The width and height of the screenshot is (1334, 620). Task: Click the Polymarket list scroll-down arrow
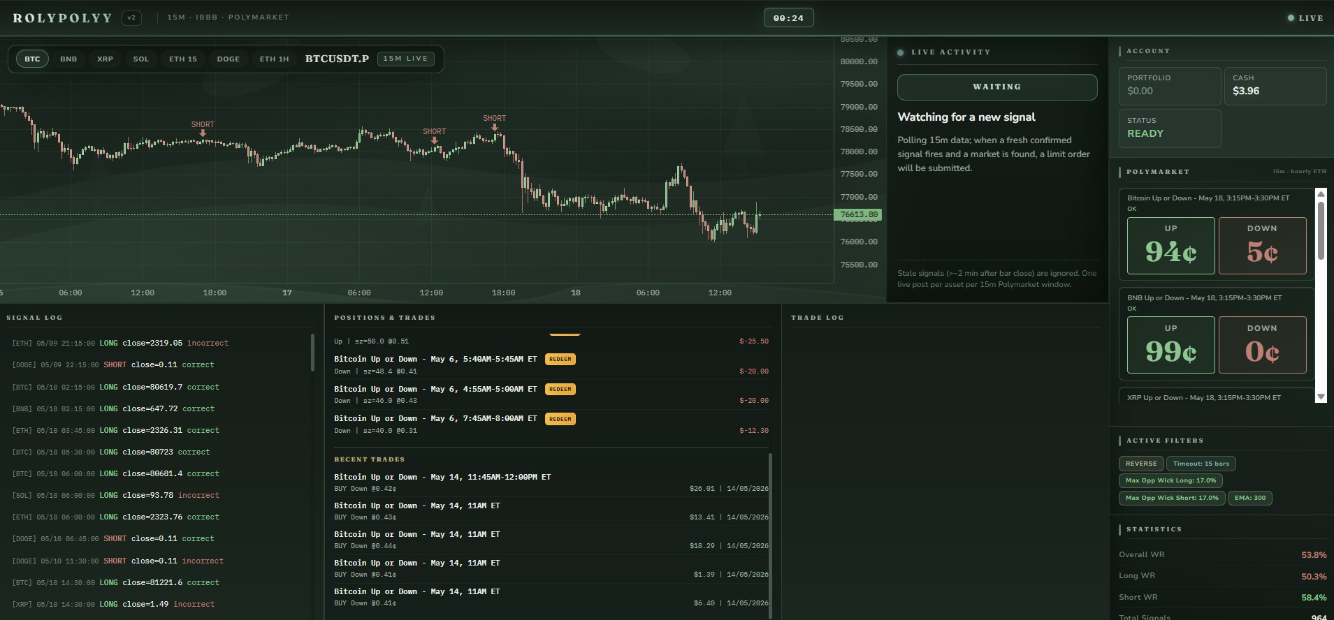[1321, 397]
